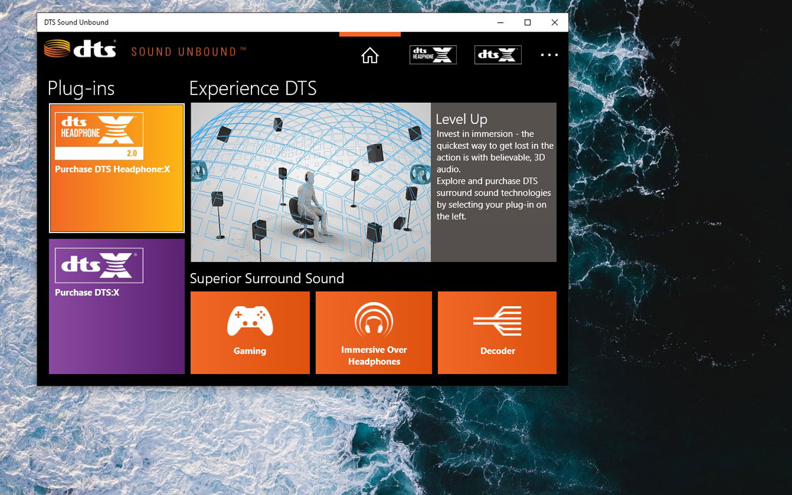Select Purchase DTS:X text

[87, 293]
